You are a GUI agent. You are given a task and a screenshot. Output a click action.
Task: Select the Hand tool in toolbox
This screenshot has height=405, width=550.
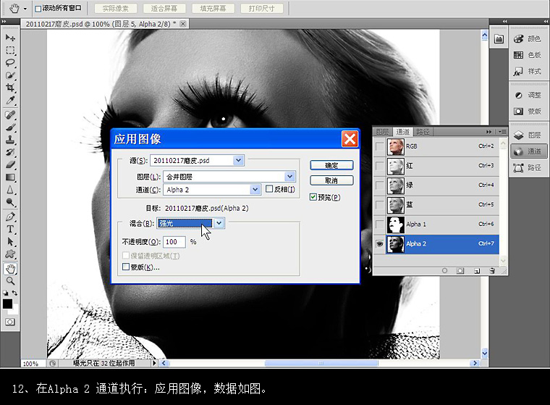pos(10,269)
